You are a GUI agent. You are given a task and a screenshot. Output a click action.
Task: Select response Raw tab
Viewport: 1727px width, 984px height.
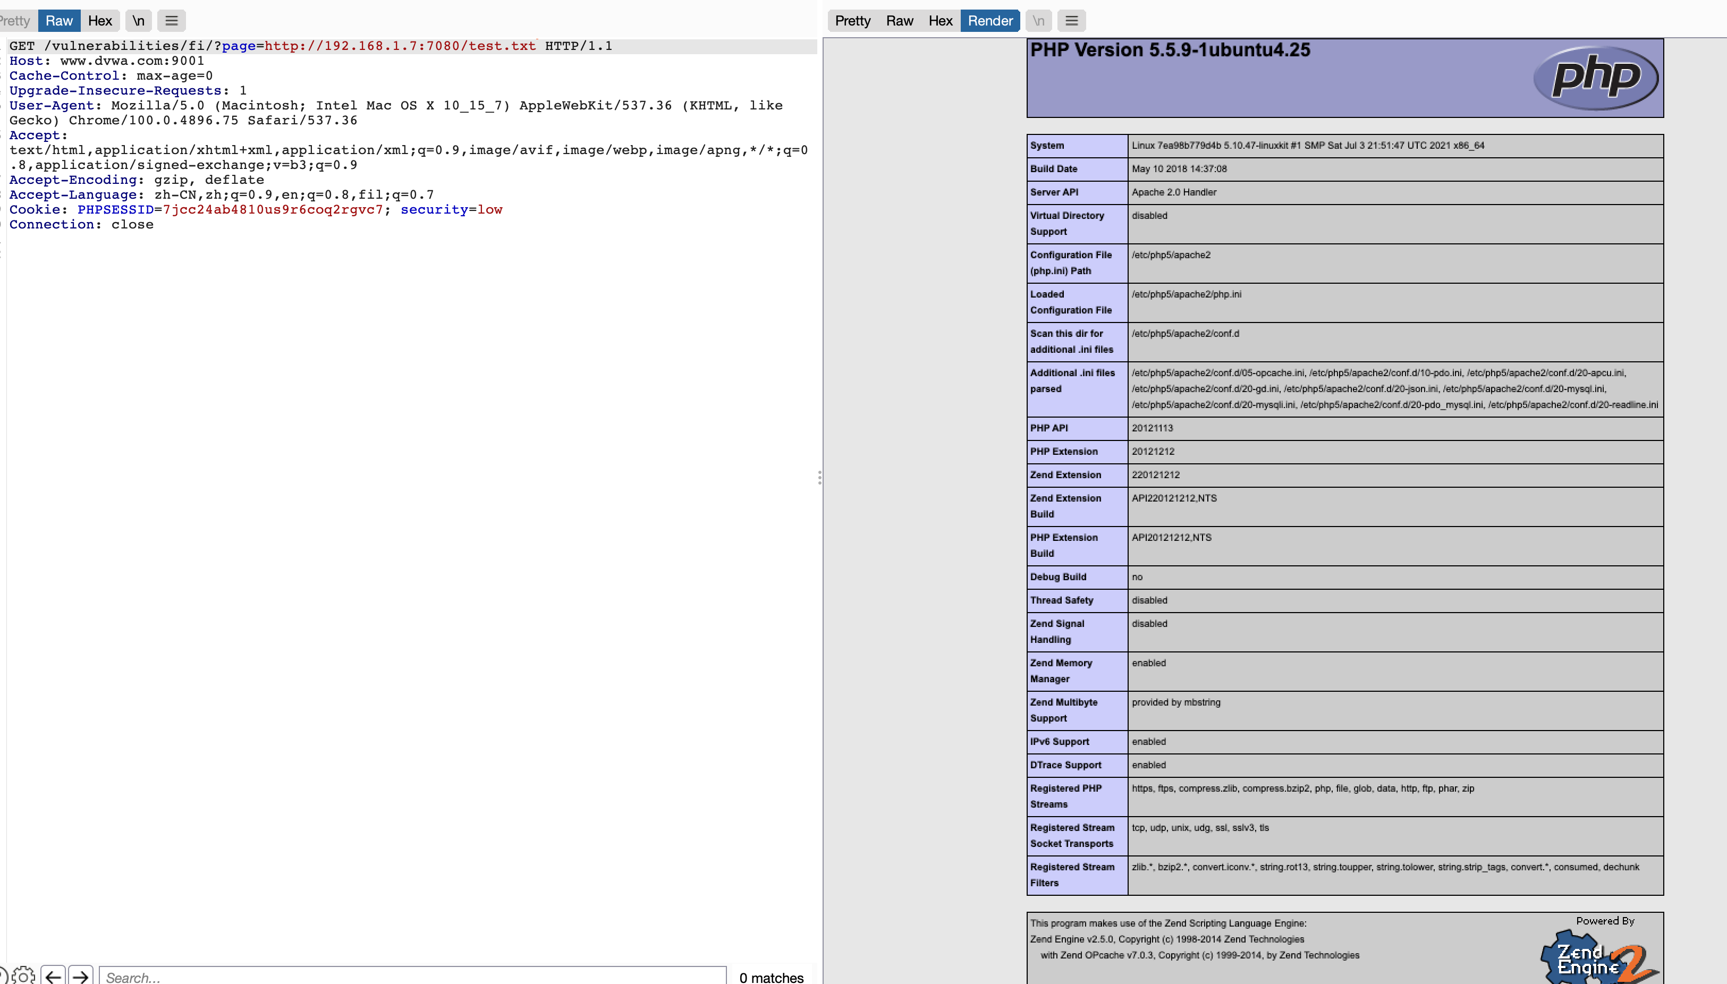[899, 21]
